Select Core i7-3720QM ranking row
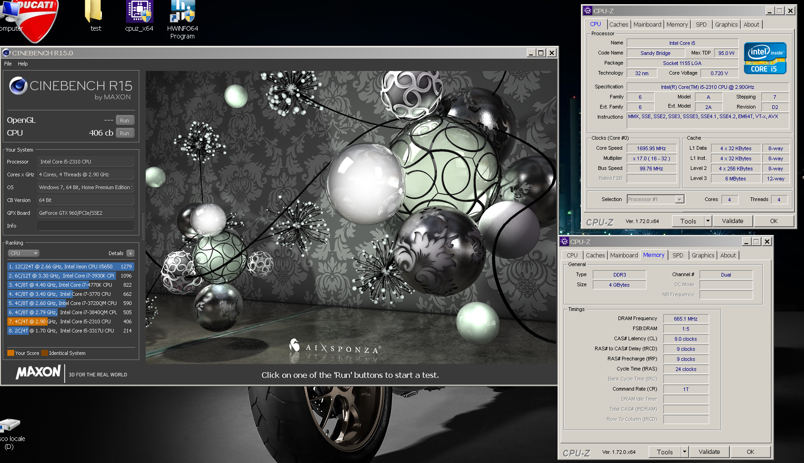This screenshot has width=804, height=463. point(71,303)
